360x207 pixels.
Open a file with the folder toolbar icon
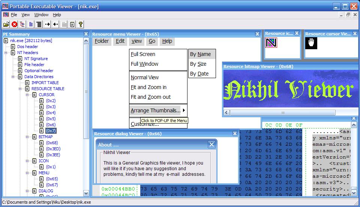click(x=6, y=24)
